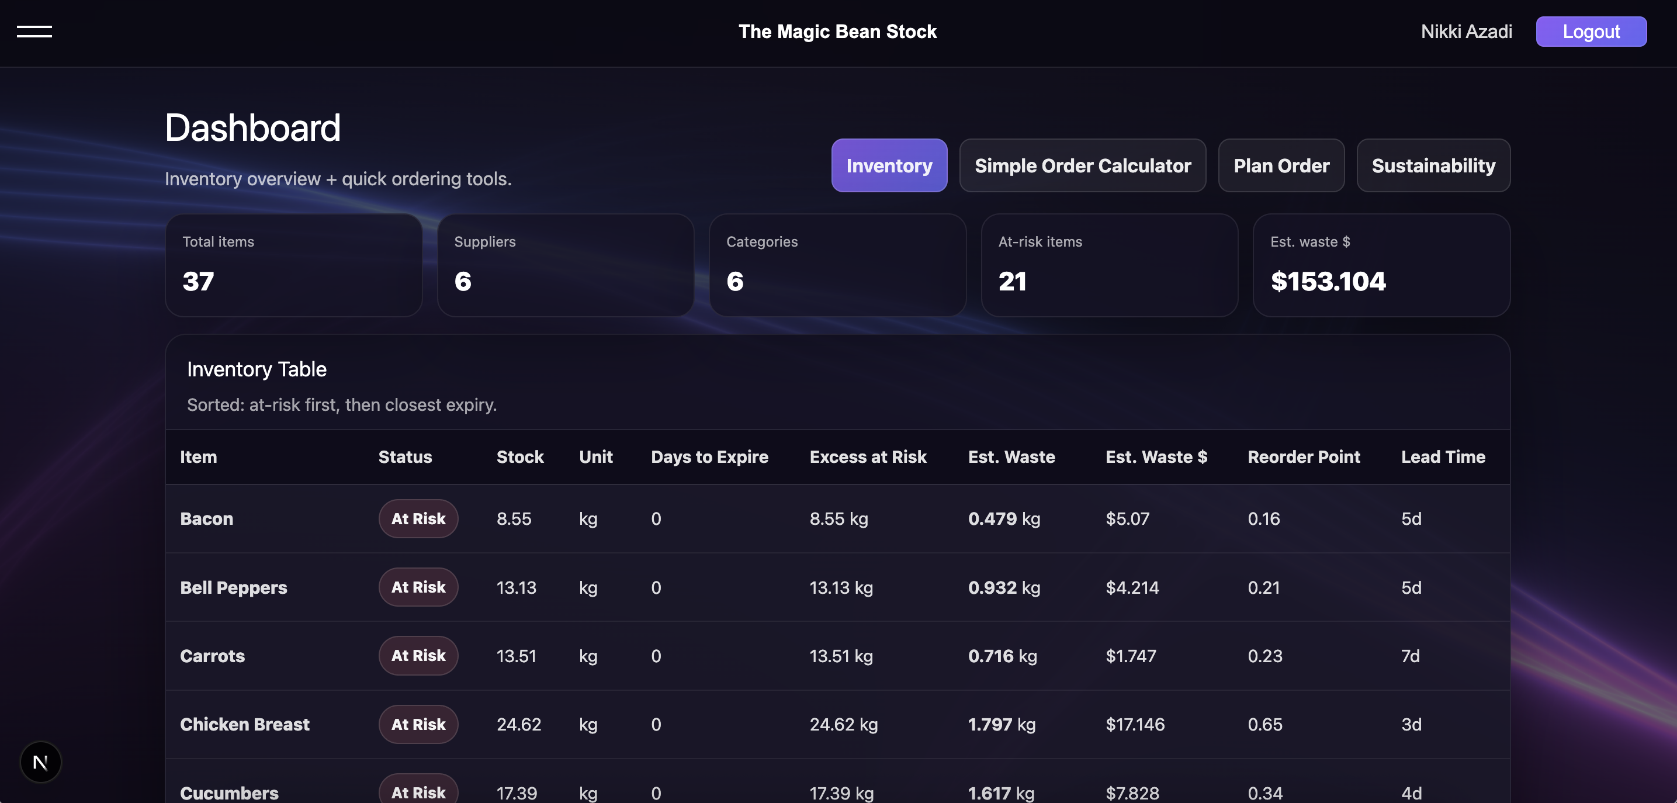Click The Magic Bean Stock title
The height and width of the screenshot is (803, 1677).
(x=837, y=31)
